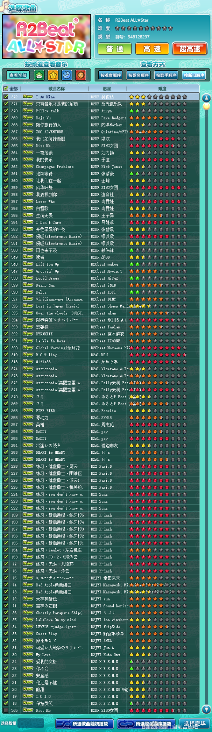Select the blue moon channel icon
The image size is (212, 732).
point(67,75)
